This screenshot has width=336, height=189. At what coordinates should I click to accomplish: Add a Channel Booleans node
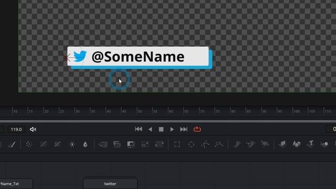click(117, 144)
